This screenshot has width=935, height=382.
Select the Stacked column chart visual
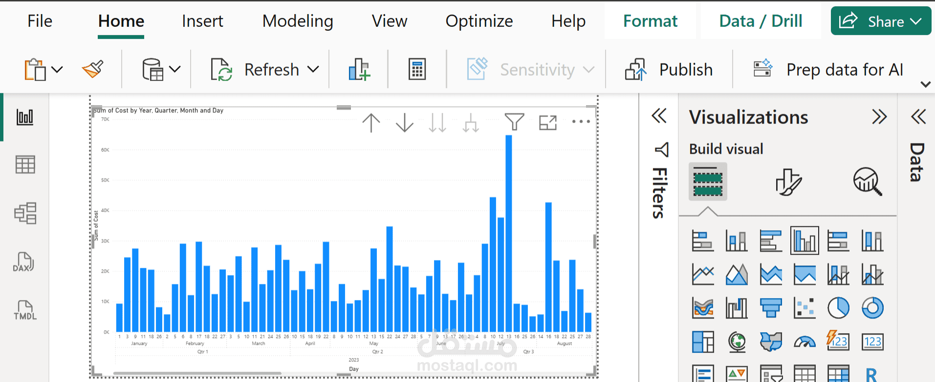737,241
